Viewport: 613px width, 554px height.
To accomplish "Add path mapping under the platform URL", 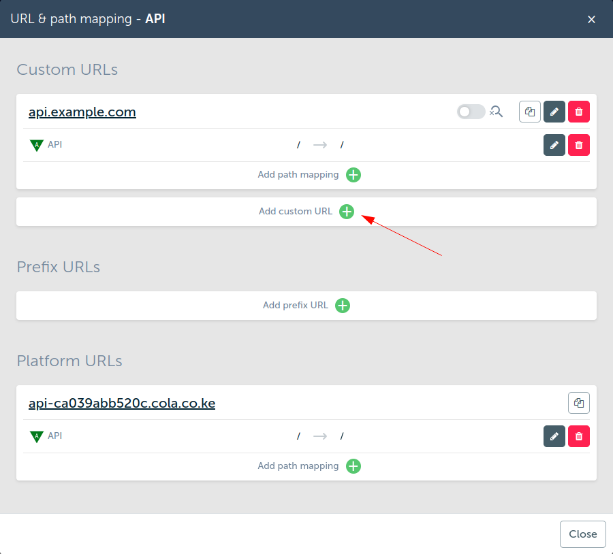I will click(353, 466).
